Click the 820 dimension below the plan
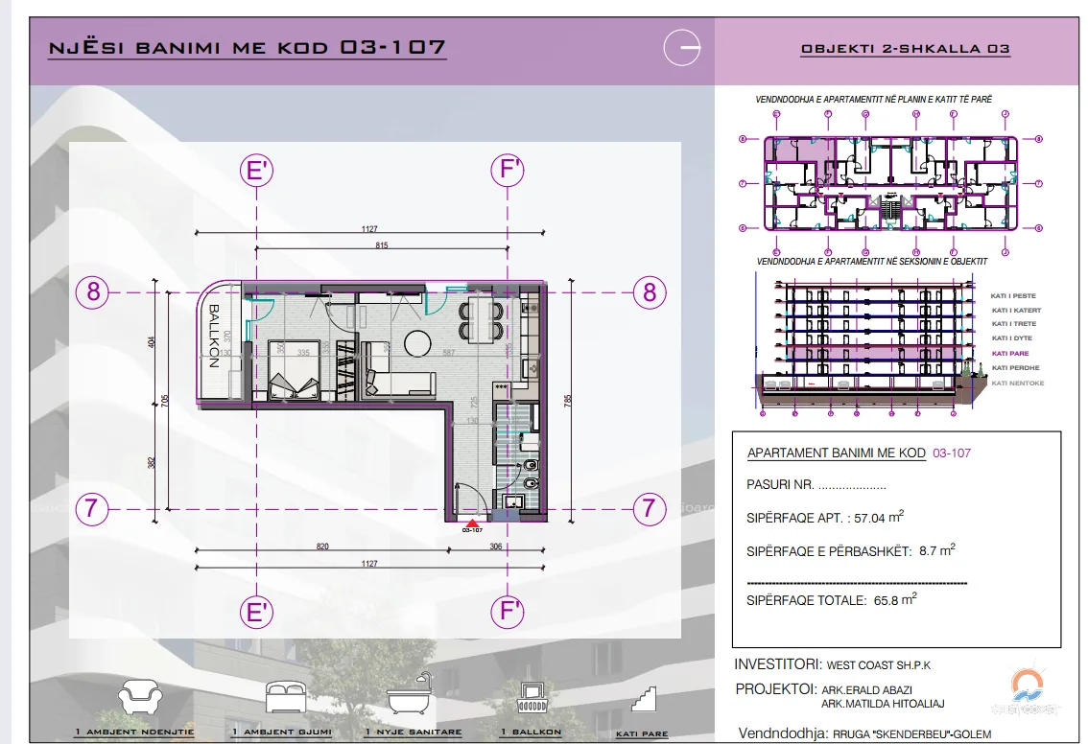The height and width of the screenshot is (744, 1088). pyautogui.click(x=322, y=546)
